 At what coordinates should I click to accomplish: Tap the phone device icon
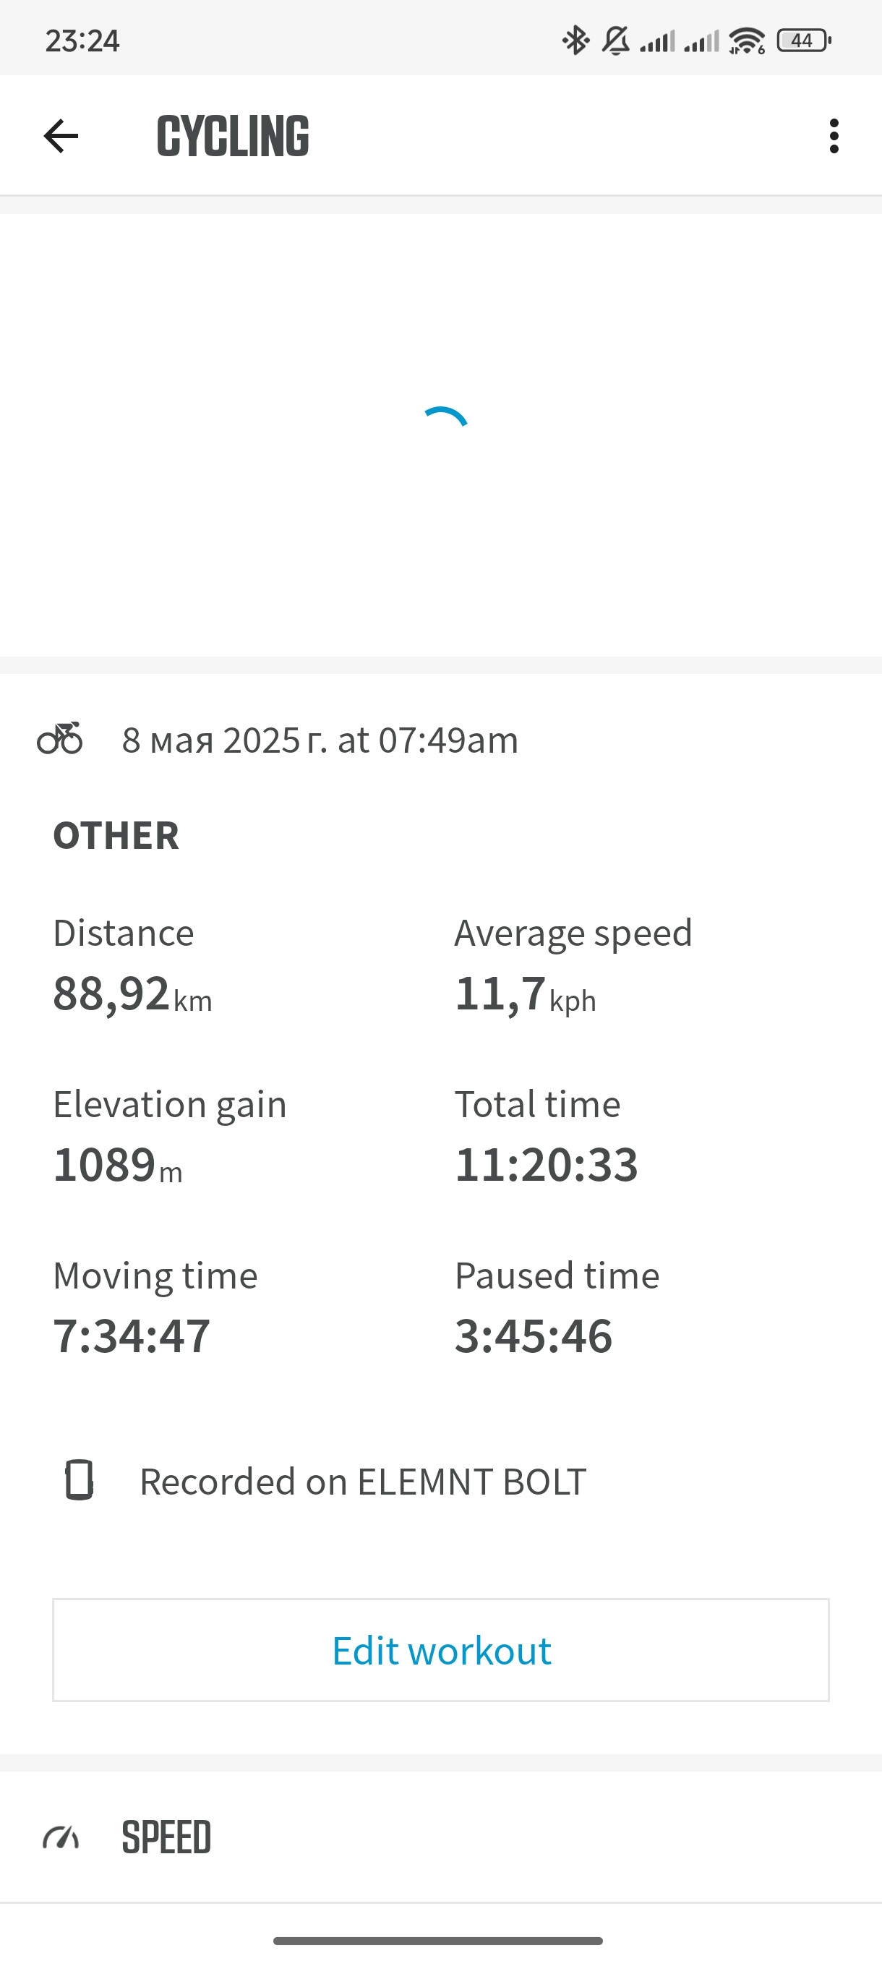point(79,1480)
